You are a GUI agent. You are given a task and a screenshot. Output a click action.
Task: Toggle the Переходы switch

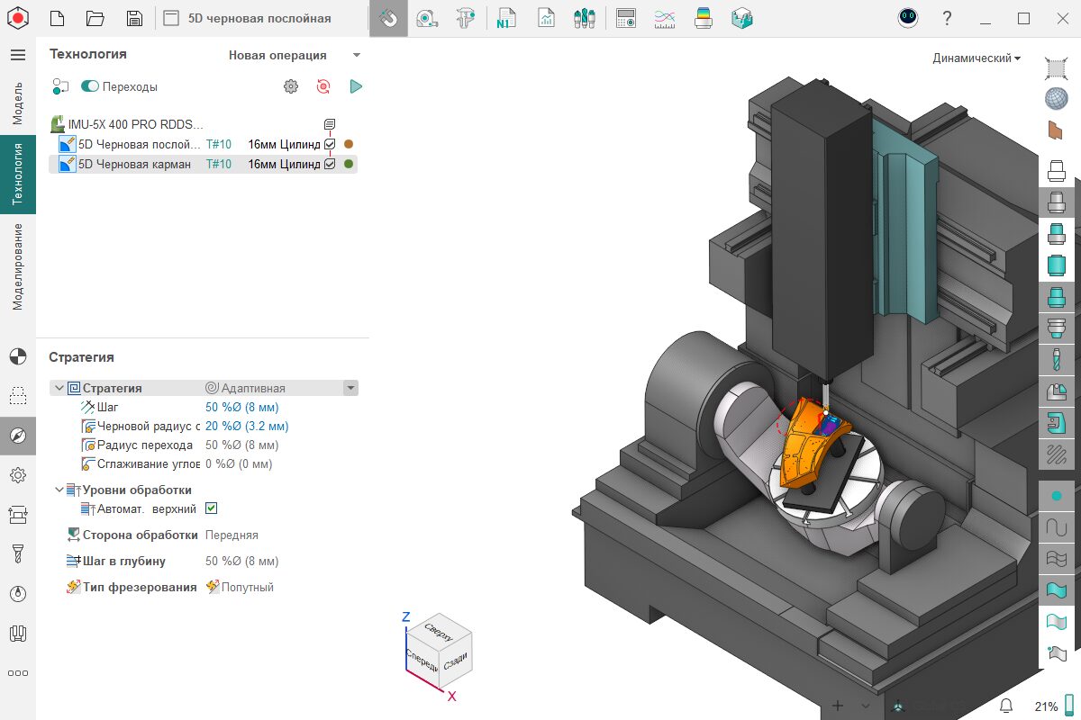[90, 86]
